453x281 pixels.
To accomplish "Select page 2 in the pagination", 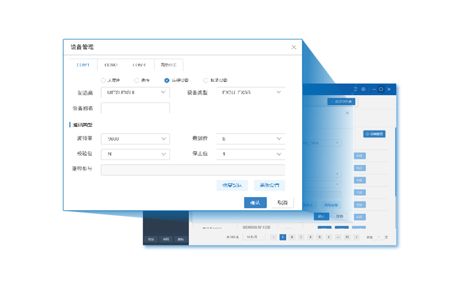I will (x=291, y=237).
